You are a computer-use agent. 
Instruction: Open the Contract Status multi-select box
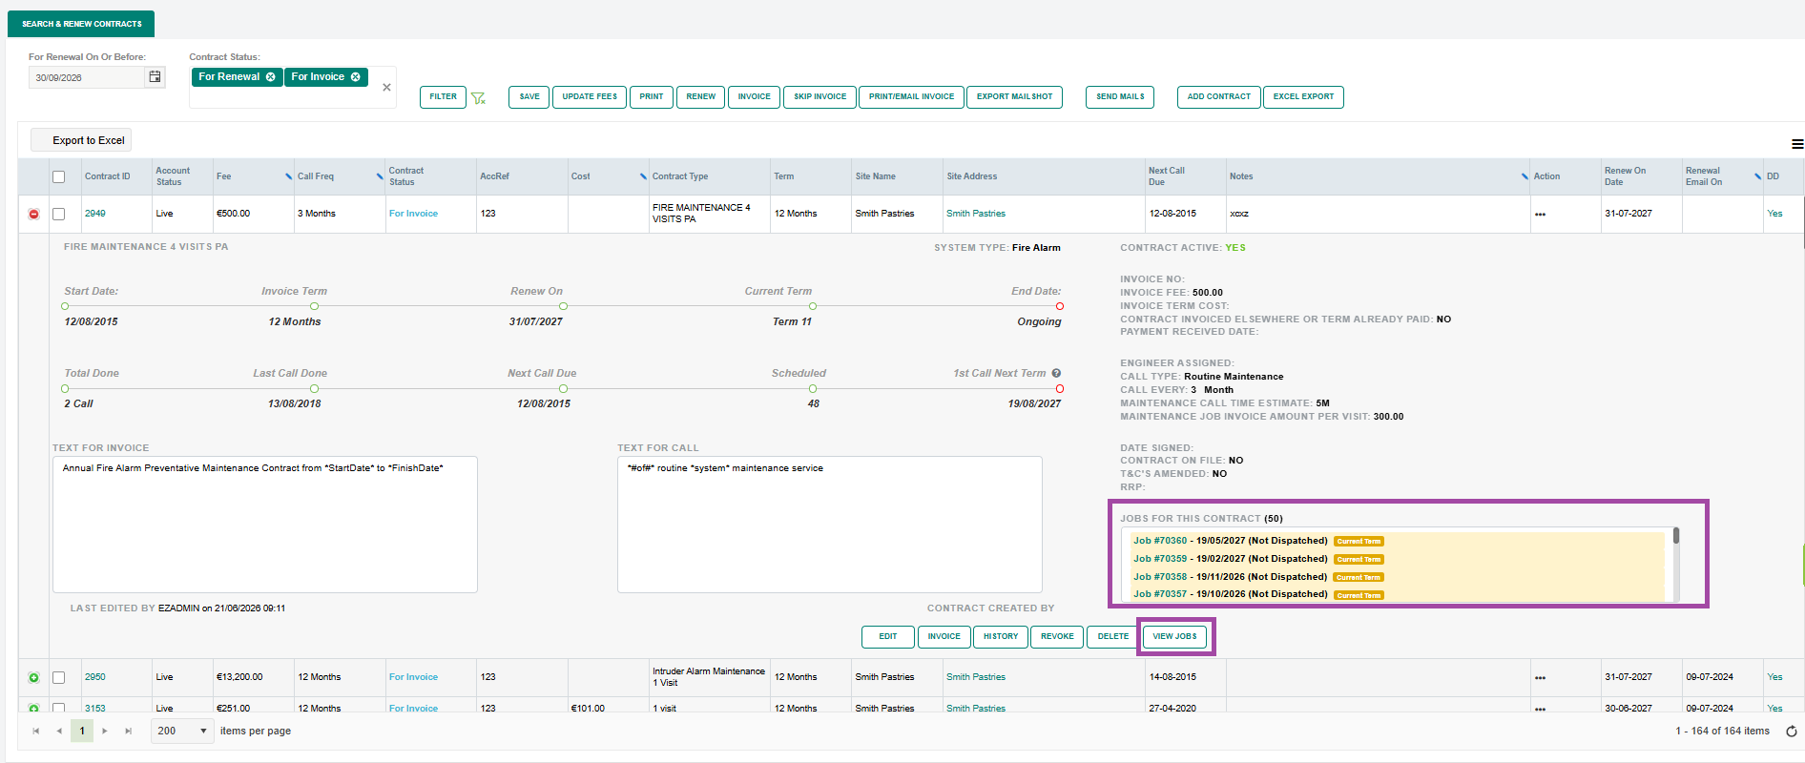[293, 88]
